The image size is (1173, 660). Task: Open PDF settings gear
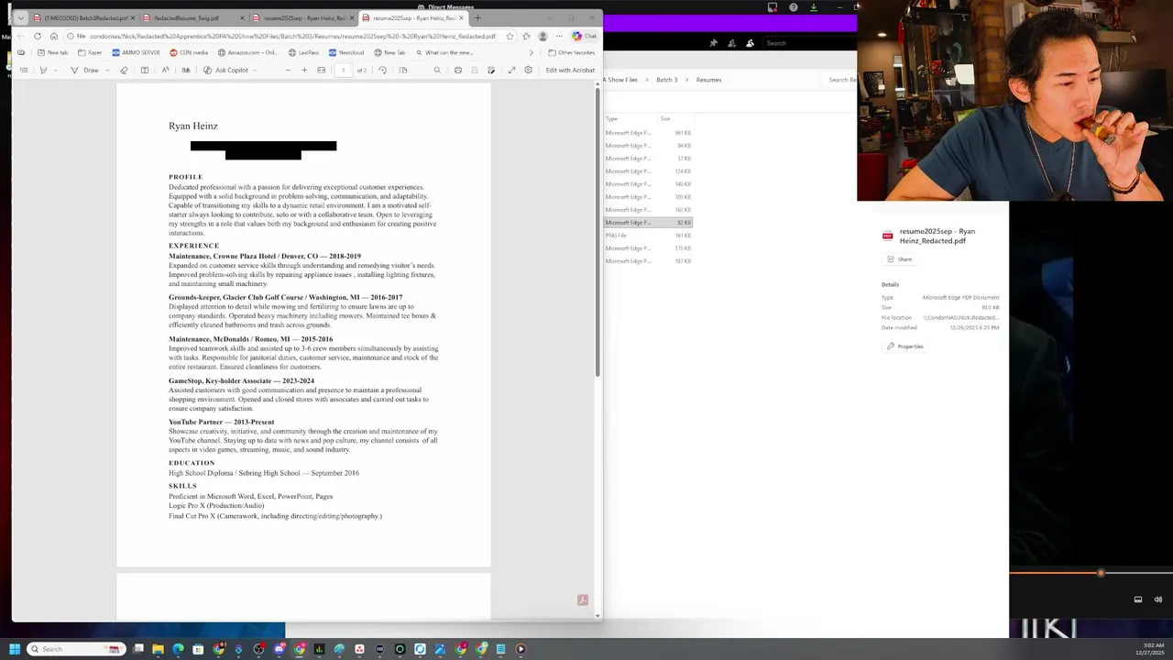(528, 70)
